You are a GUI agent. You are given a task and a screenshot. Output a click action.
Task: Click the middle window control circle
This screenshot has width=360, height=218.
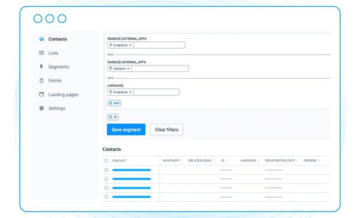click(50, 19)
